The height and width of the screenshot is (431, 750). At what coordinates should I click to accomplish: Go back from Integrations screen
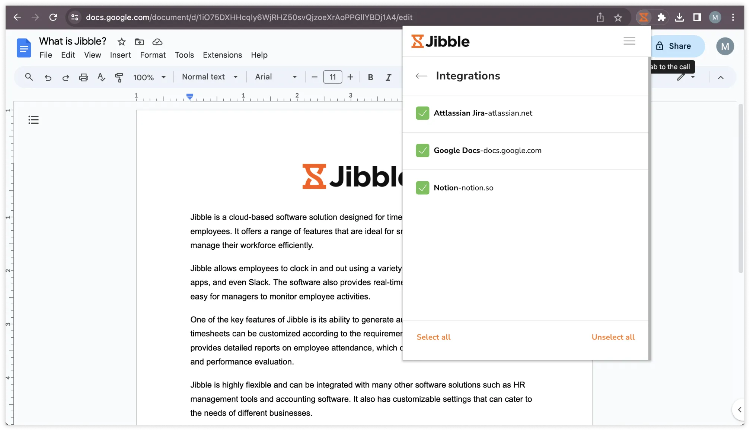tap(421, 75)
